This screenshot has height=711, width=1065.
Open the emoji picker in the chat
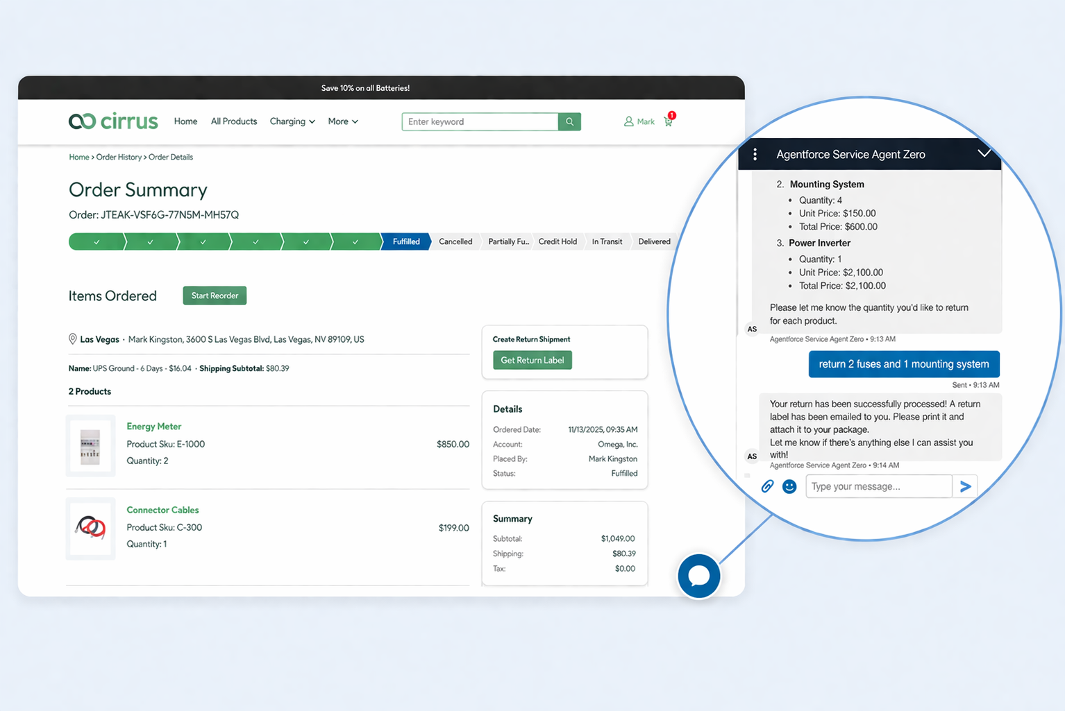[789, 486]
